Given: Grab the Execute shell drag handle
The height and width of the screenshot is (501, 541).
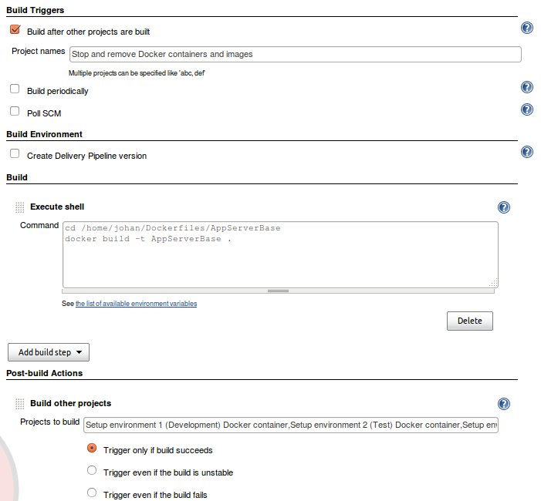Looking at the screenshot, I should [x=19, y=207].
